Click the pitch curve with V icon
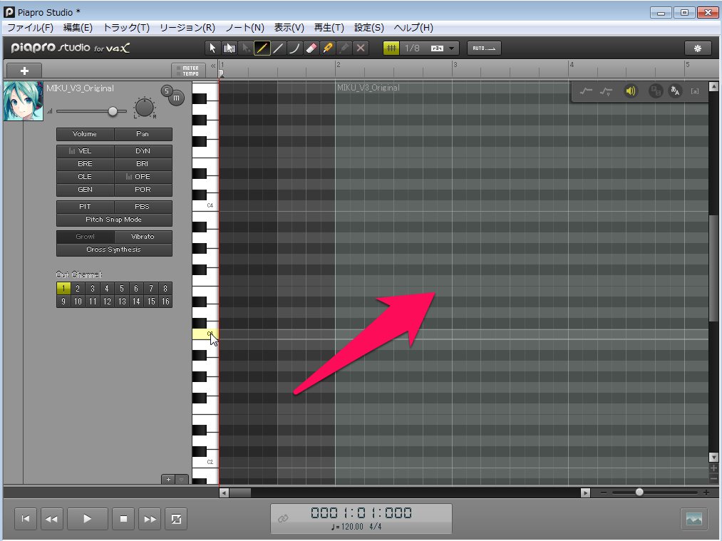The width and height of the screenshot is (722, 541). click(x=606, y=91)
